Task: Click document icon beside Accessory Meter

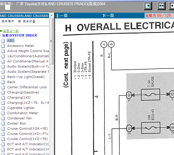Action: tap(3, 46)
